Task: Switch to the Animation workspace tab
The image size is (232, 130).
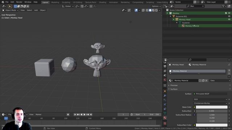Action: tap(113, 2)
